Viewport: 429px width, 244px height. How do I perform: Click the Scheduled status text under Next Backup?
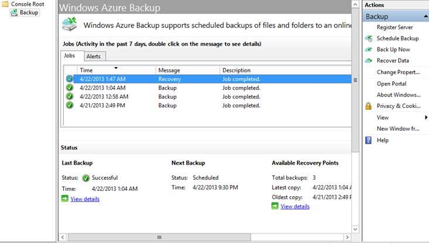[205, 177]
